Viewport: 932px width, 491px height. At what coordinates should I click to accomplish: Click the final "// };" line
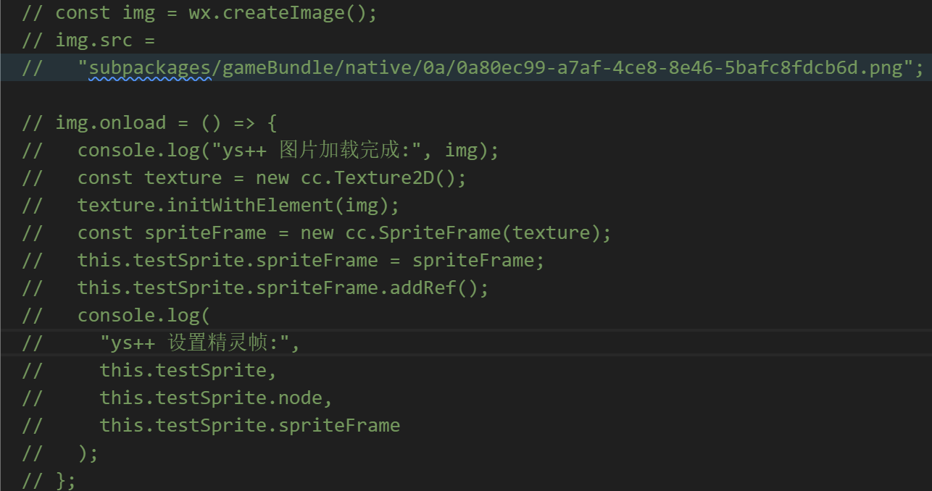point(49,480)
